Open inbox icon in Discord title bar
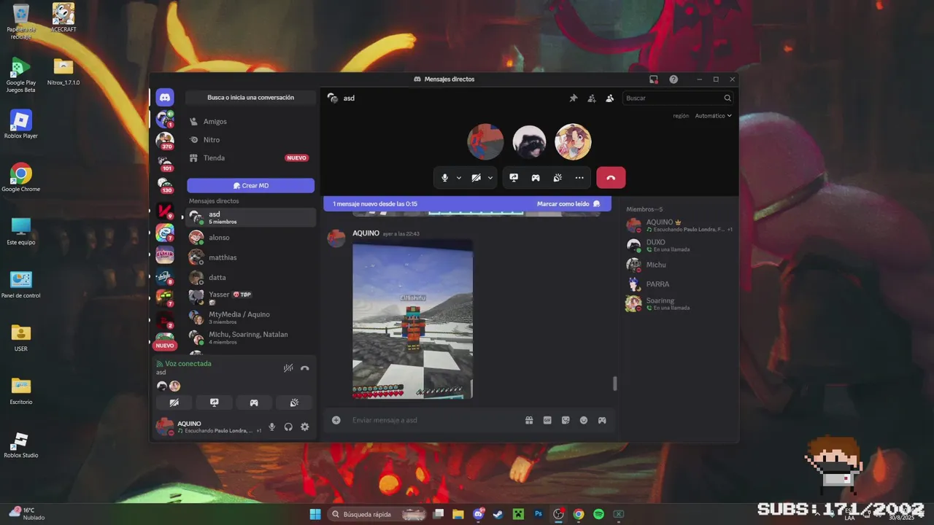934x525 pixels. (654, 79)
